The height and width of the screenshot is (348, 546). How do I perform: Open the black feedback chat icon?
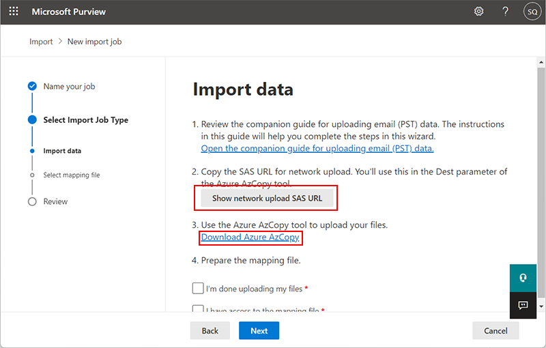tap(523, 305)
